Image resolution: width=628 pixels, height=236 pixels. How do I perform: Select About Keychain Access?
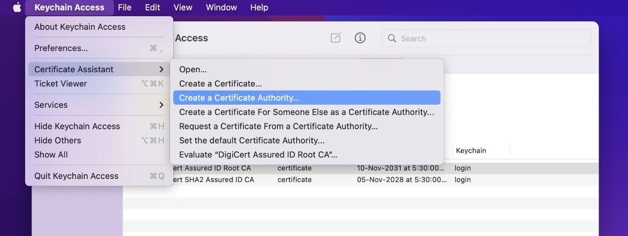click(80, 27)
